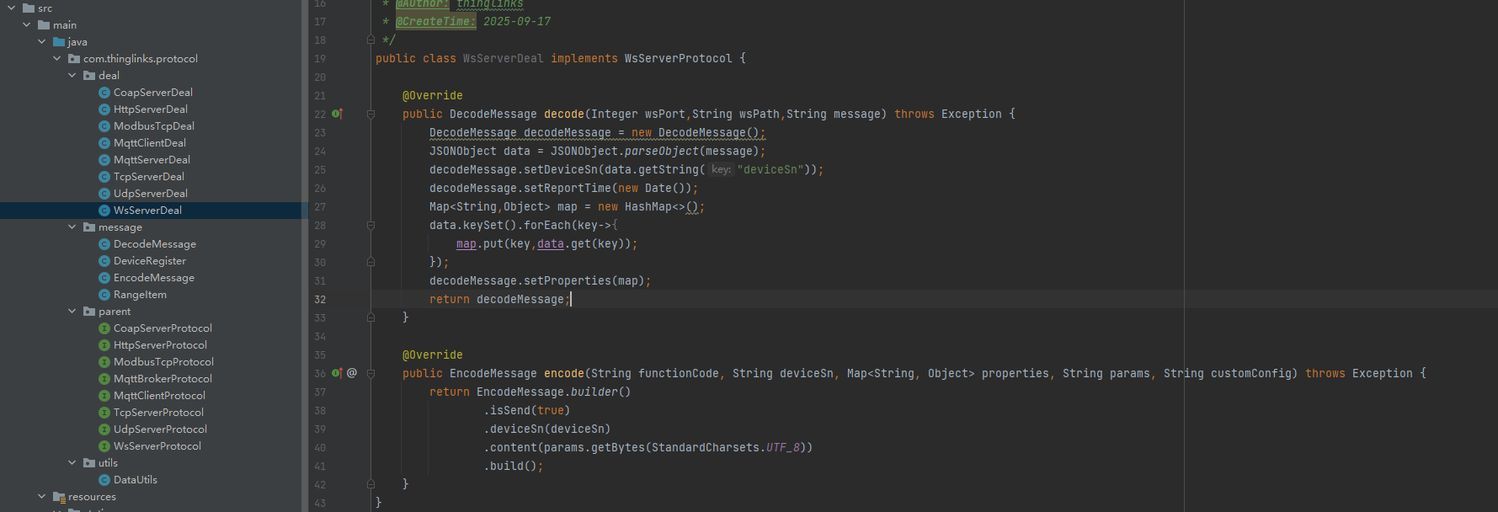Click WsServerProtocol in the class declaration
This screenshot has width=1498, height=512.
(678, 58)
